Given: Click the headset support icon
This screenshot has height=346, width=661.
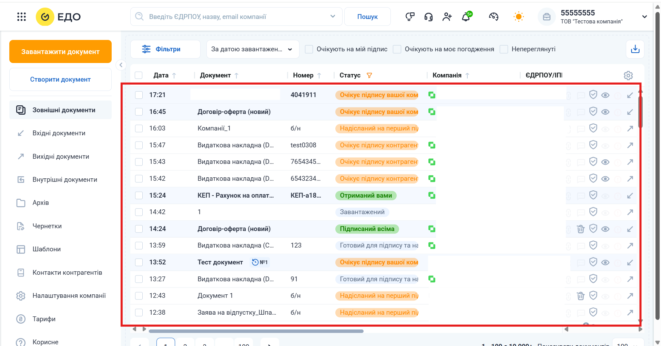Looking at the screenshot, I should pyautogui.click(x=428, y=17).
